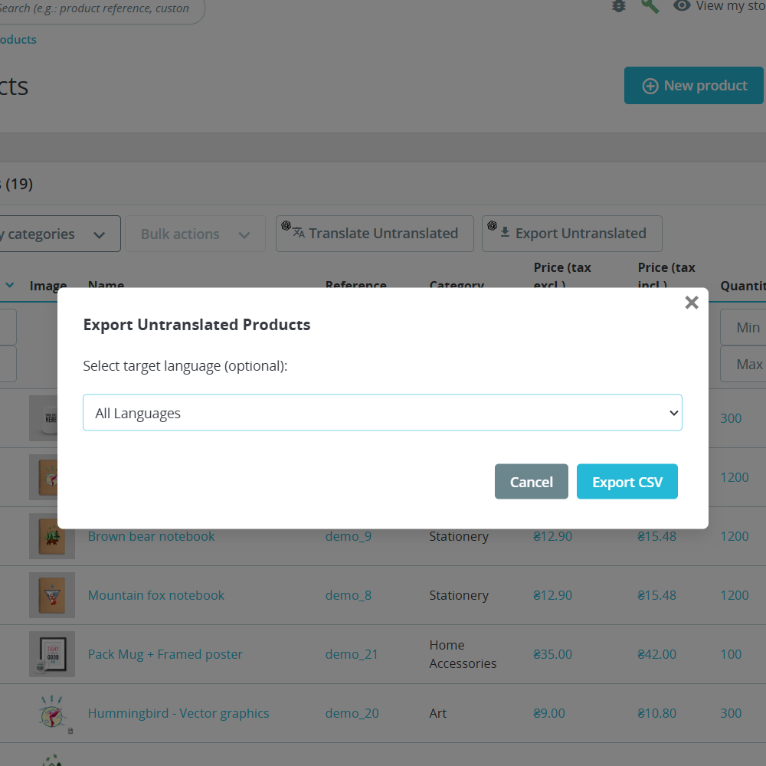Screen dimensions: 766x766
Task: Click the OpenAI logo on Export Untranslated button
Action: (x=492, y=227)
